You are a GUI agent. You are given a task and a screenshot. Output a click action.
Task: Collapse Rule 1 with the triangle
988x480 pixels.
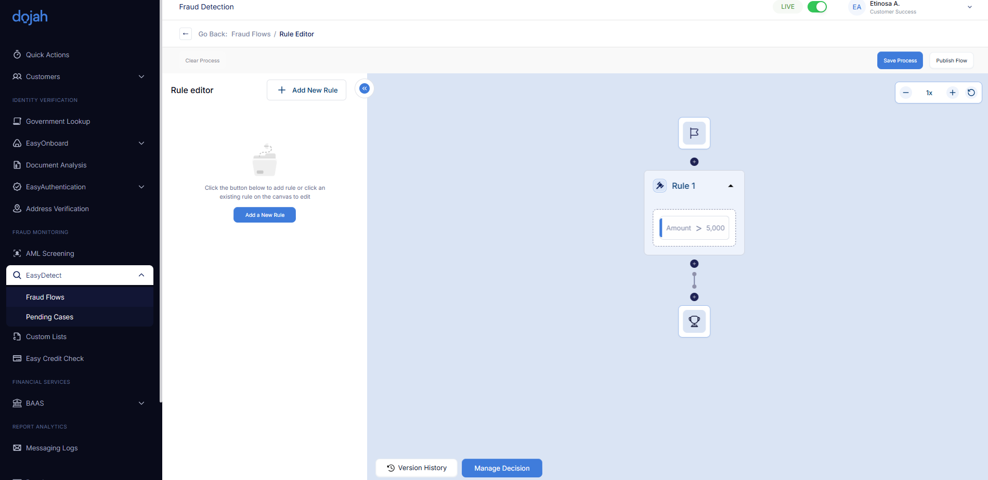click(731, 186)
